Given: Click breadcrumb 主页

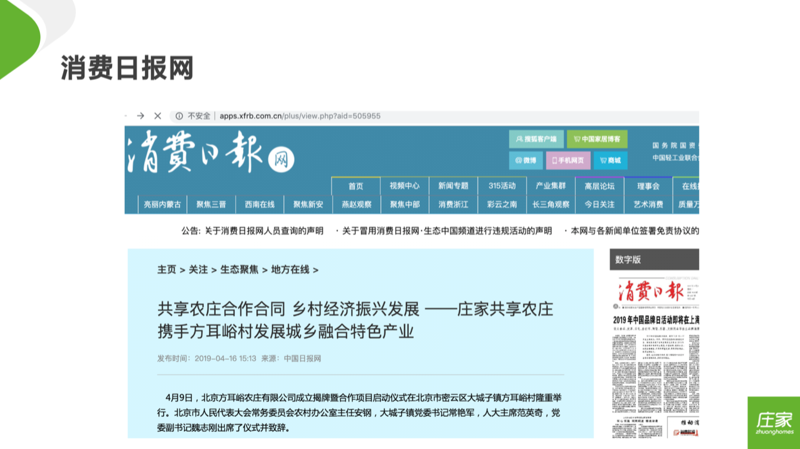Looking at the screenshot, I should point(167,270).
